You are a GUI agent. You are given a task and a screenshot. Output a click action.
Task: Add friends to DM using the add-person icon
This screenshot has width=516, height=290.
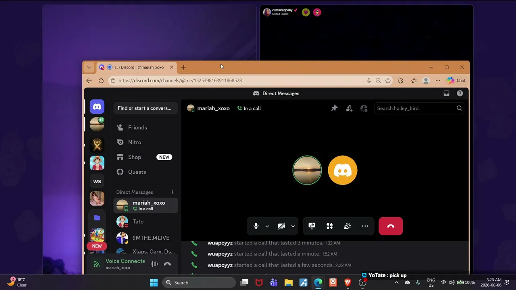pos(349,108)
